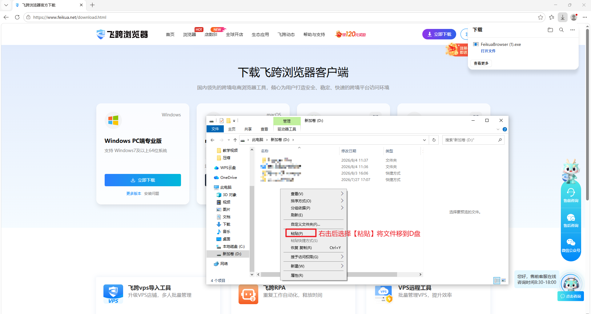Select 属性(R) from the context menu

click(x=313, y=275)
